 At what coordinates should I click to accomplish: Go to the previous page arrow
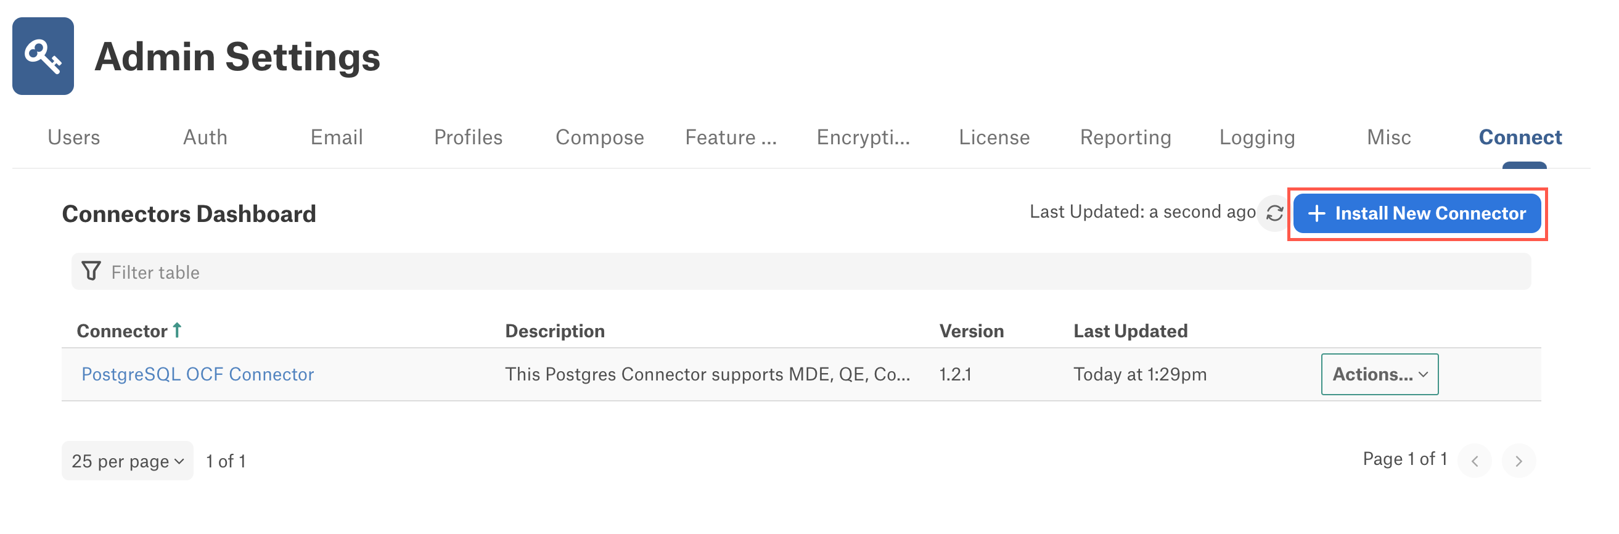(1474, 461)
